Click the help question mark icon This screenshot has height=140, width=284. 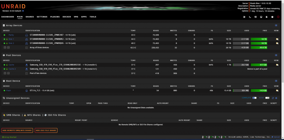[x=272, y=17]
